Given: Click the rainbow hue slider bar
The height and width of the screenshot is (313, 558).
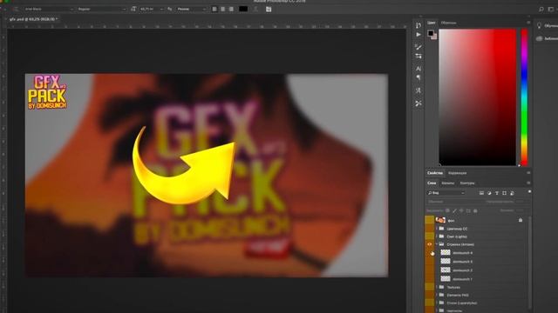Looking at the screenshot, I should click(x=524, y=97).
